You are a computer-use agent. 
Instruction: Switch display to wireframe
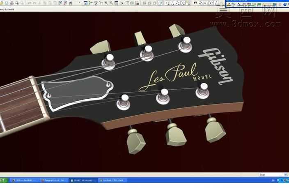(144, 3)
